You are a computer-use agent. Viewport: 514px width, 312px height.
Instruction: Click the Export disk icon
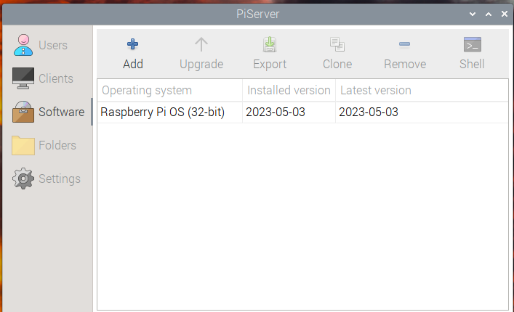[270, 44]
